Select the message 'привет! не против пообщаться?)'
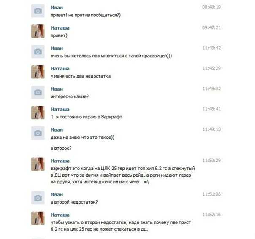Screen dimensions: 255x239 pos(86,15)
